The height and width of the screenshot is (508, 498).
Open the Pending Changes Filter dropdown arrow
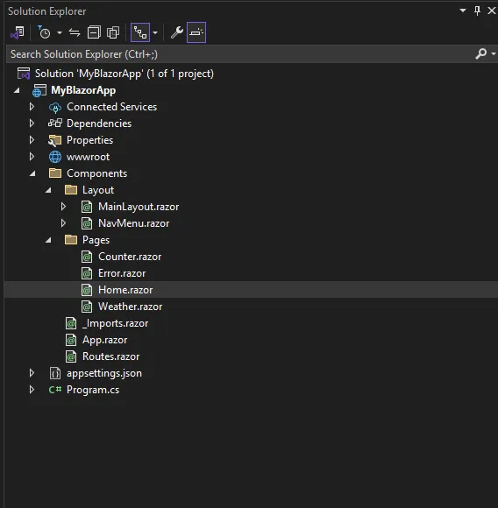pos(60,32)
